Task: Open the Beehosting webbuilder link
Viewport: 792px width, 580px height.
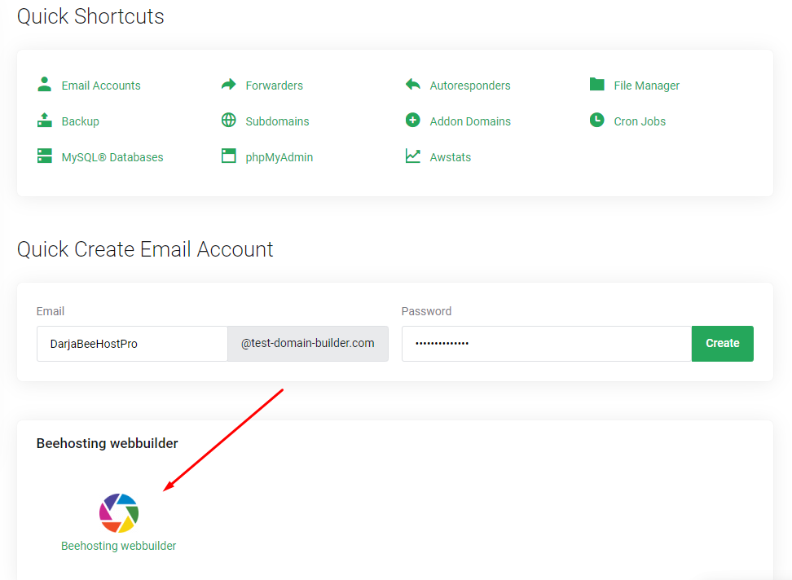Action: (x=118, y=545)
